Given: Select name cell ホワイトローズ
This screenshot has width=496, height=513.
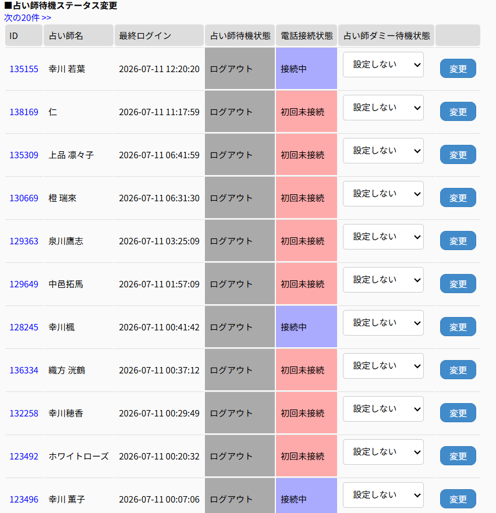Looking at the screenshot, I should [x=79, y=457].
